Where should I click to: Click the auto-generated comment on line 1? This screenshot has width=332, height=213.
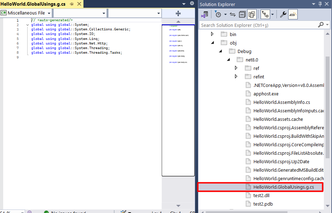(52, 20)
